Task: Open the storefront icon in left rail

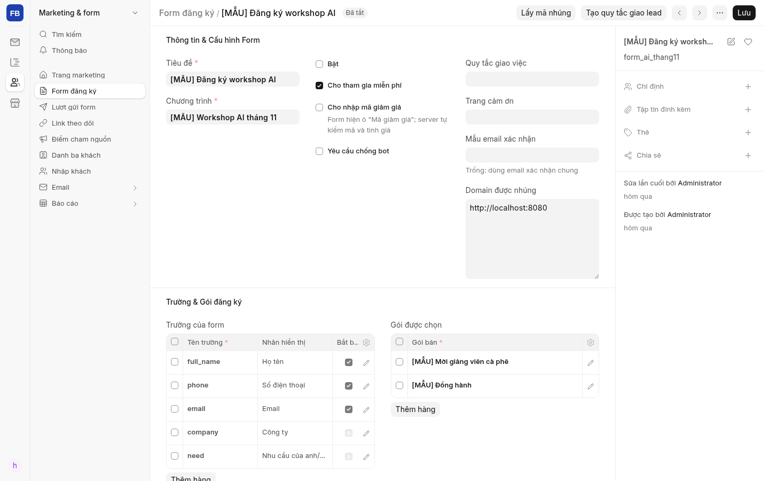Action: tap(15, 103)
